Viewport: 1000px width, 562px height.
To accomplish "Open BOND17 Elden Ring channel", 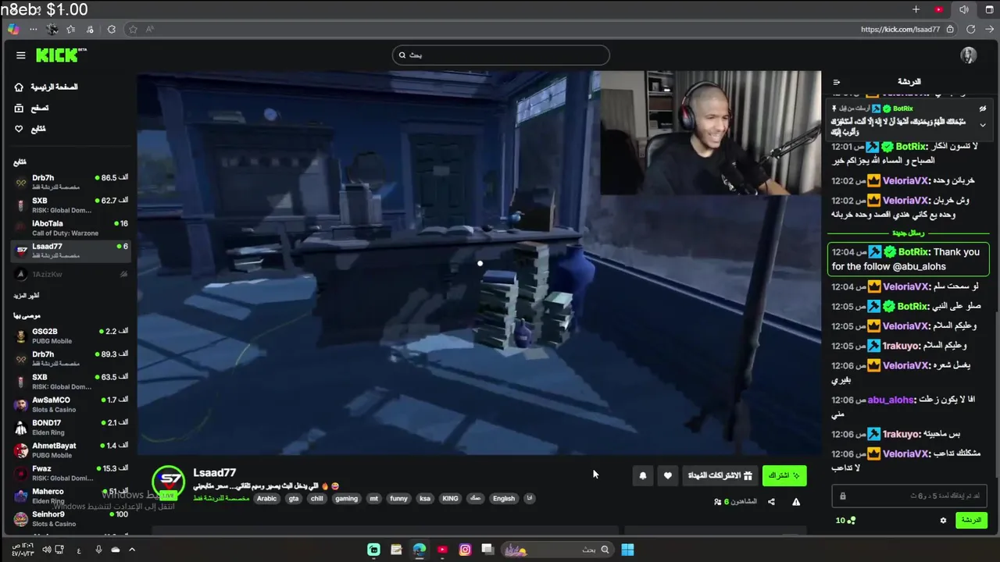I will 71,427.
